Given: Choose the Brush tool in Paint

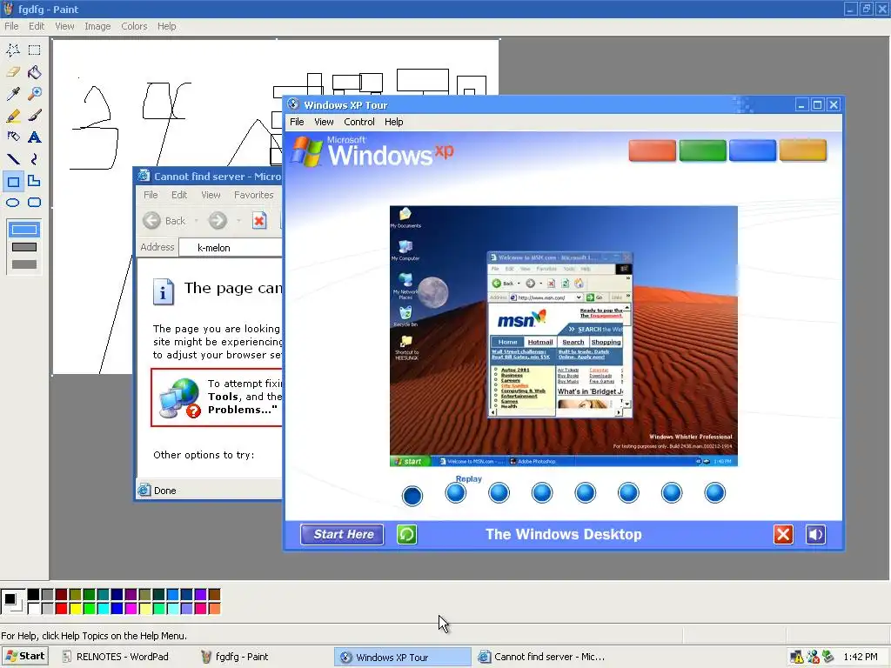Looking at the screenshot, I should tap(35, 116).
